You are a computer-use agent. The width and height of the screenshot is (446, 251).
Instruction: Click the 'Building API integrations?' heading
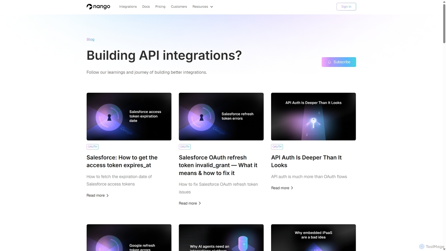click(164, 55)
